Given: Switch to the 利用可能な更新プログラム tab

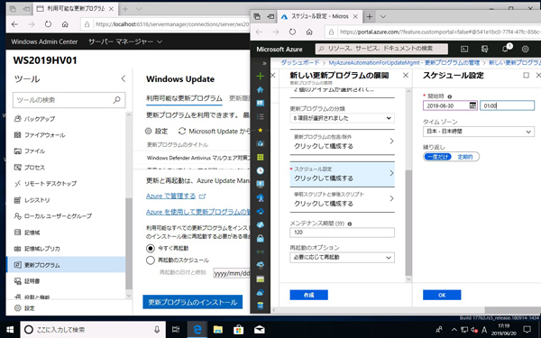Looking at the screenshot, I should pos(184,98).
